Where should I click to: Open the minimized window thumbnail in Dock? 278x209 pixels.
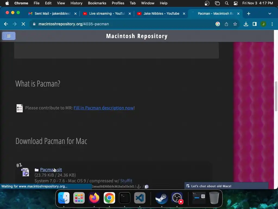[199, 198]
